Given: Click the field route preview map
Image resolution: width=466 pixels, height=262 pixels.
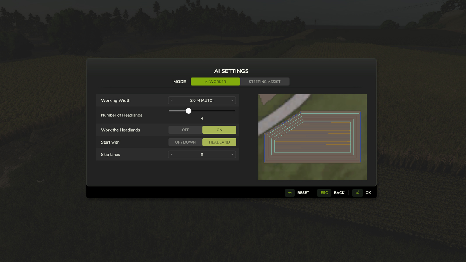Looking at the screenshot, I should (x=312, y=137).
